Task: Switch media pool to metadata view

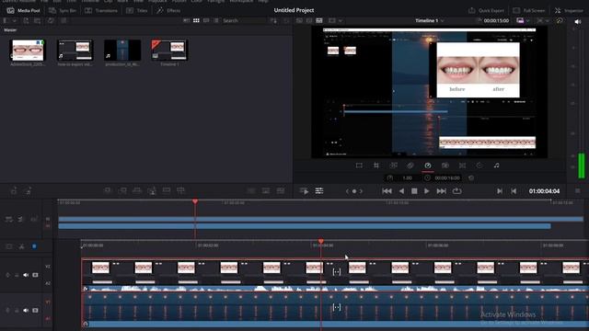Action: (x=186, y=20)
